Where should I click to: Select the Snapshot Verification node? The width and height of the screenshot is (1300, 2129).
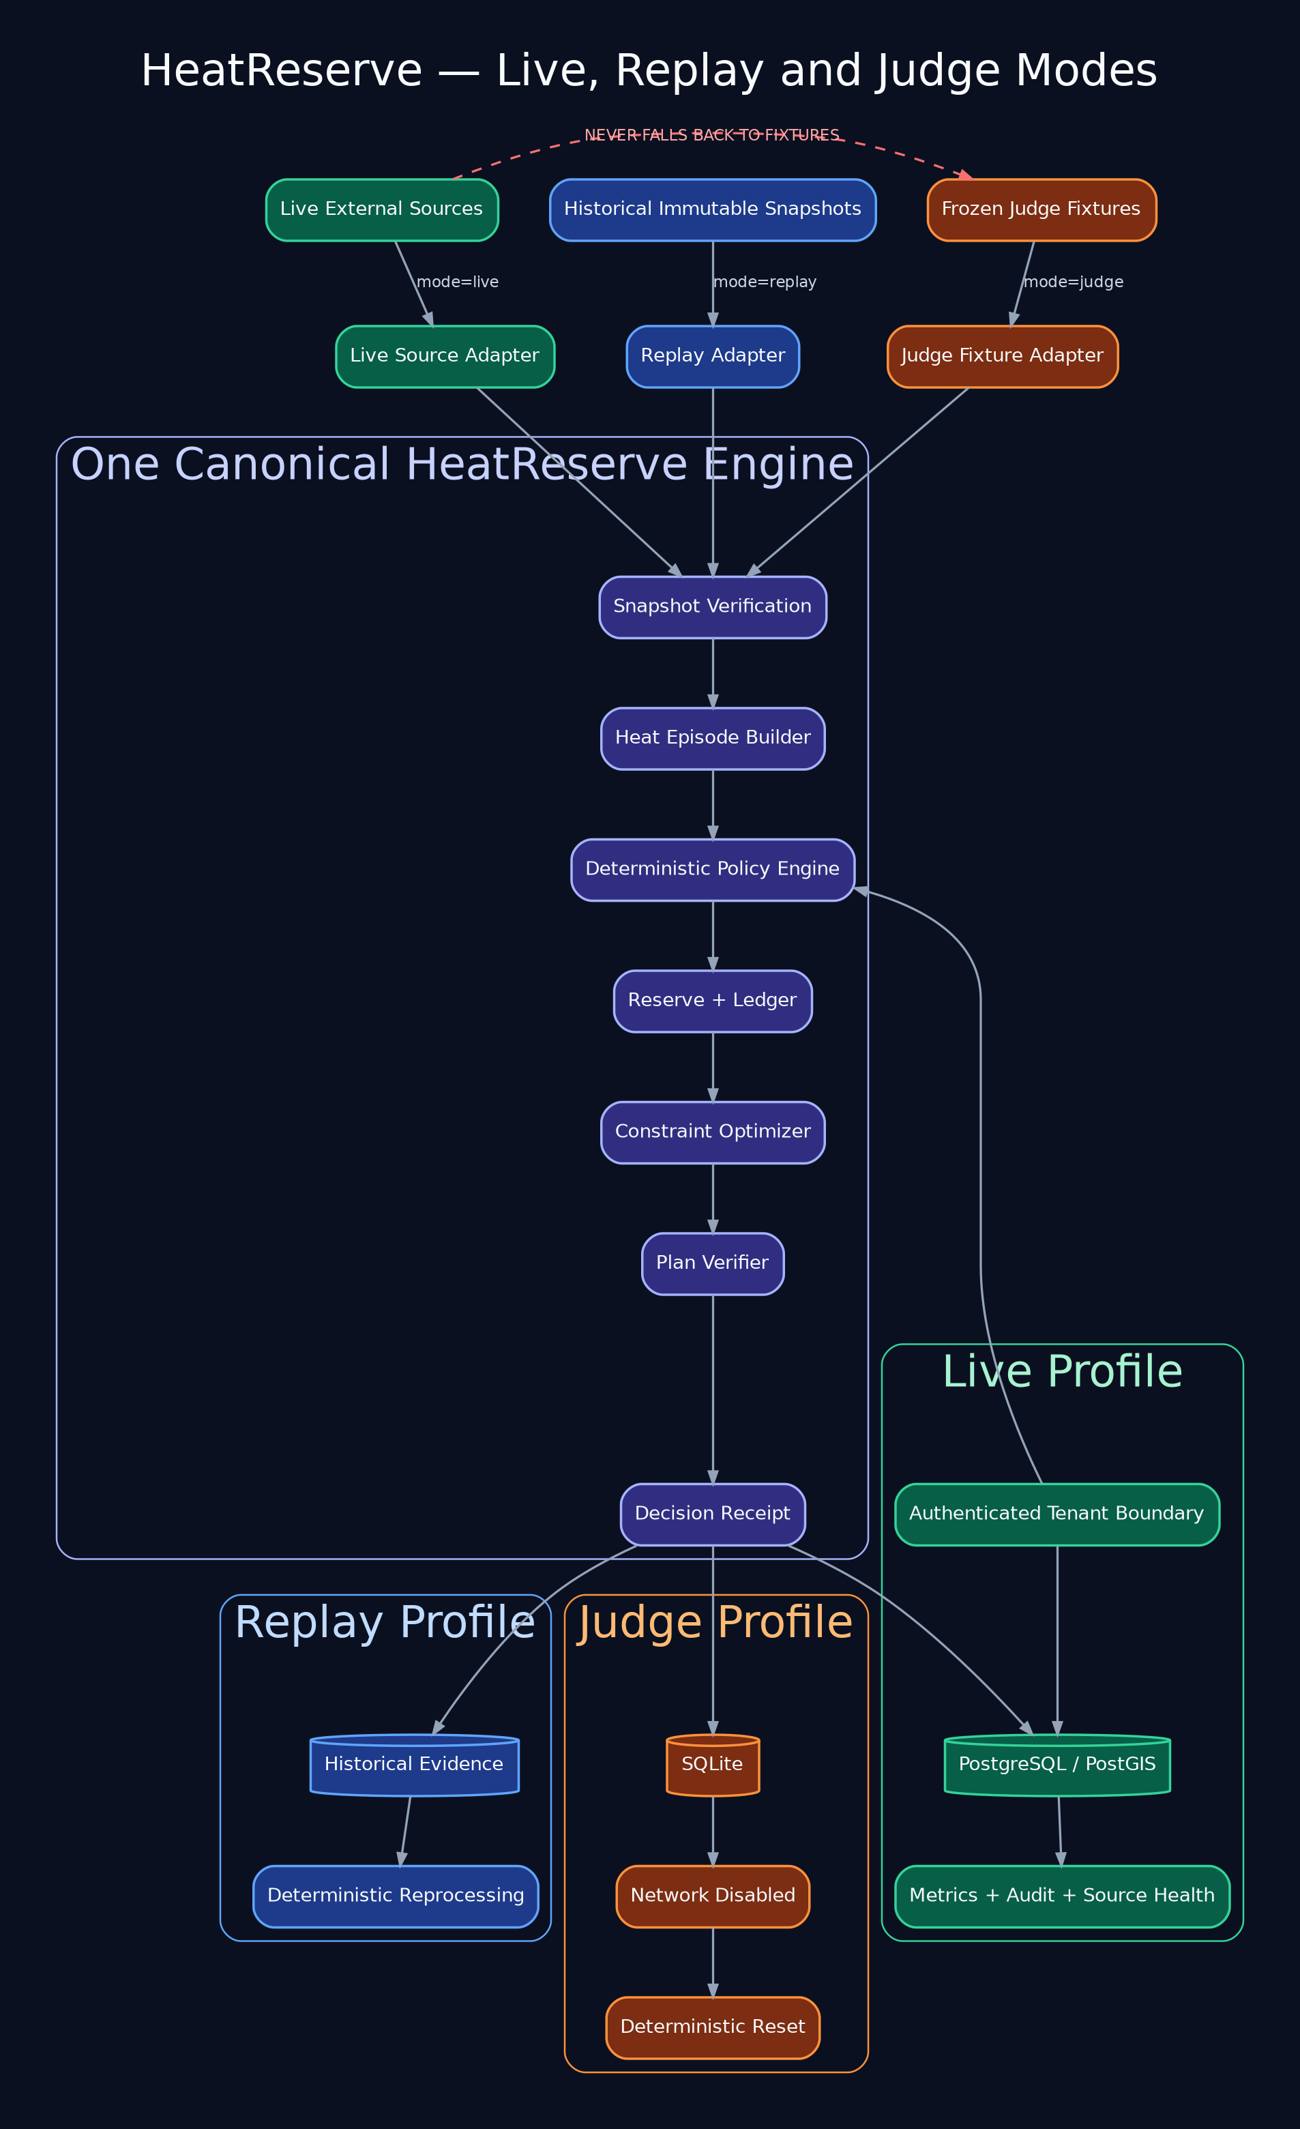tap(713, 607)
